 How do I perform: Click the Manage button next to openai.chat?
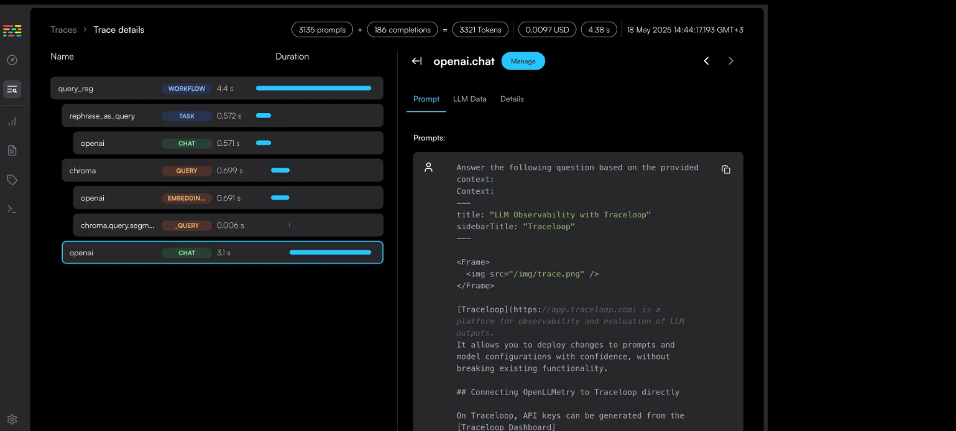tap(523, 61)
